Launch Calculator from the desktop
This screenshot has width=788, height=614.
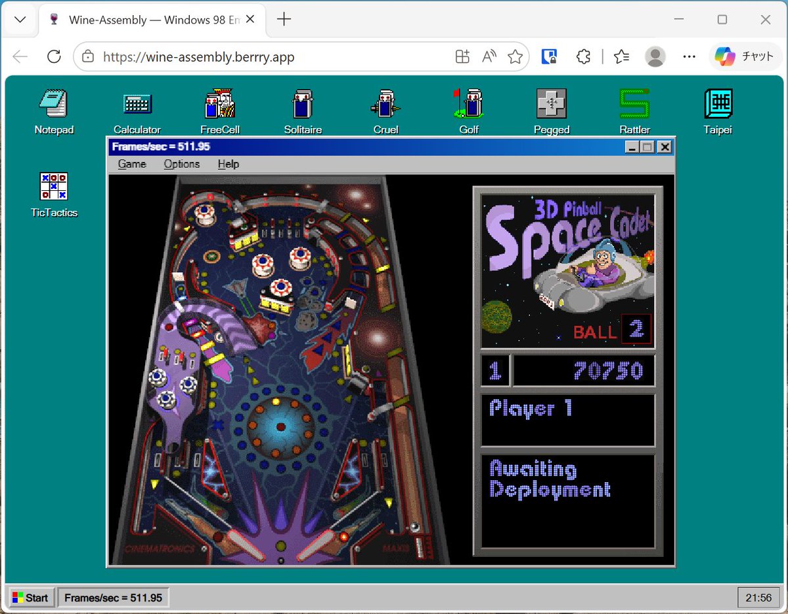point(137,111)
